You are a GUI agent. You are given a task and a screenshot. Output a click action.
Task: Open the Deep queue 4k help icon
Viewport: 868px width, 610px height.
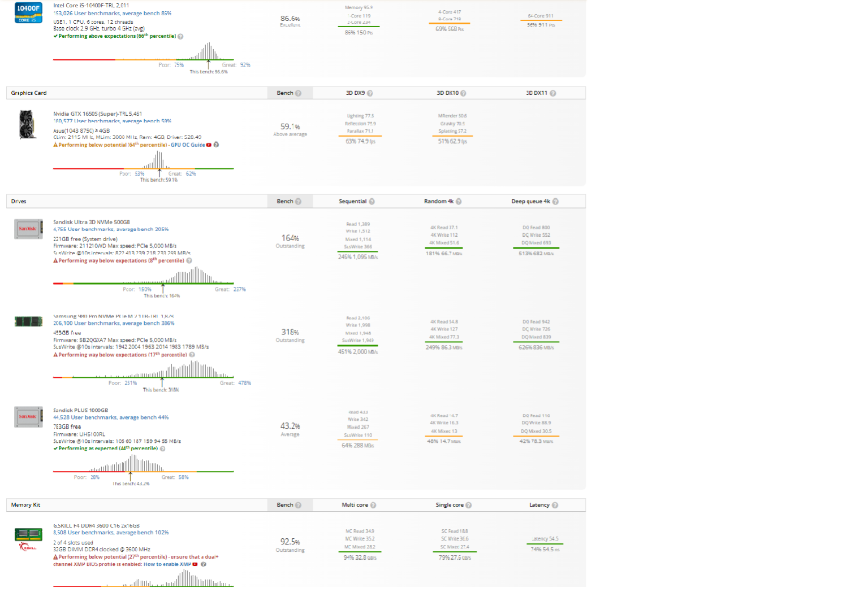pos(555,202)
